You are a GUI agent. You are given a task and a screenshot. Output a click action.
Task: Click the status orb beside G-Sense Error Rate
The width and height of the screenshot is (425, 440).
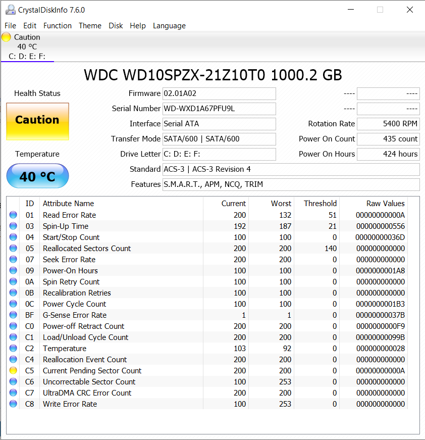point(13,315)
